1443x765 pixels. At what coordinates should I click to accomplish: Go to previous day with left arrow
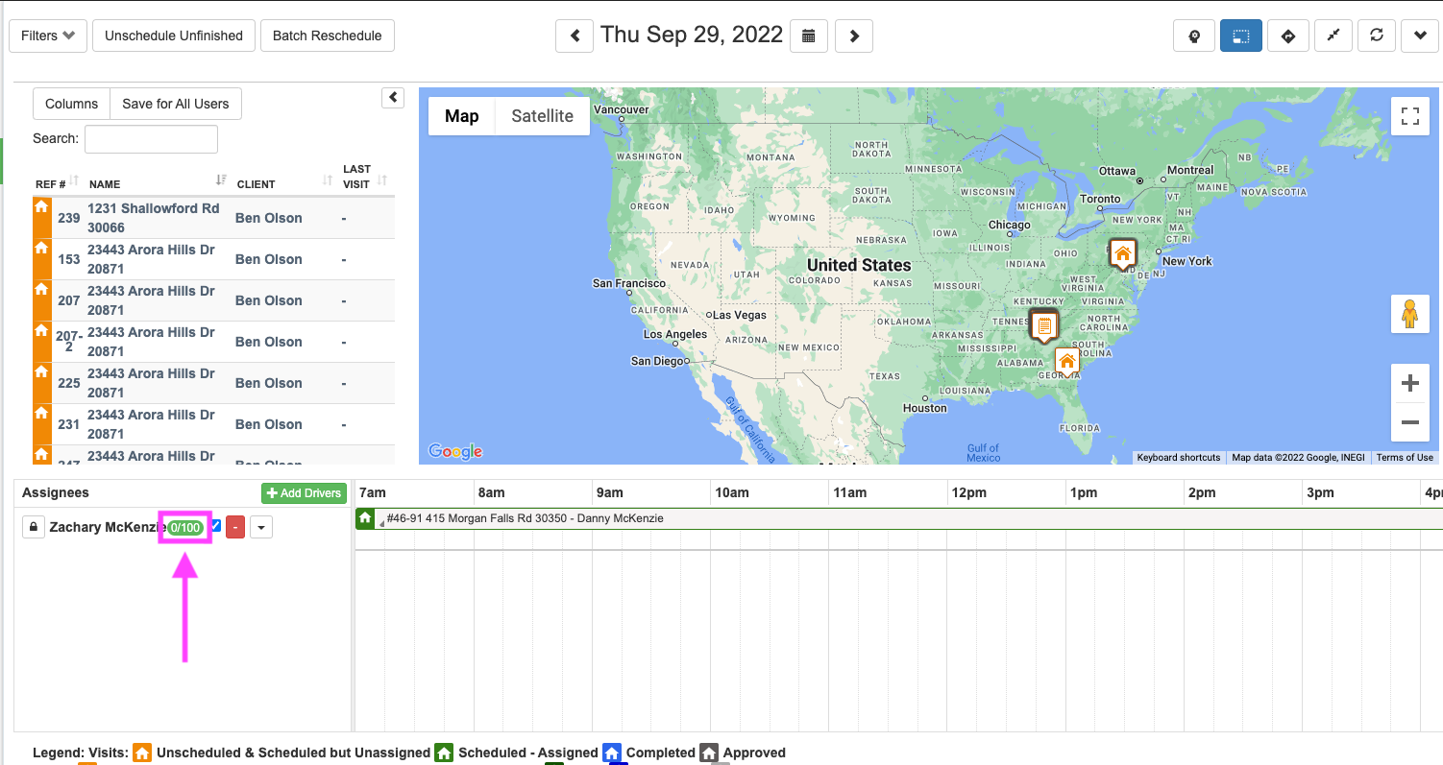point(575,36)
